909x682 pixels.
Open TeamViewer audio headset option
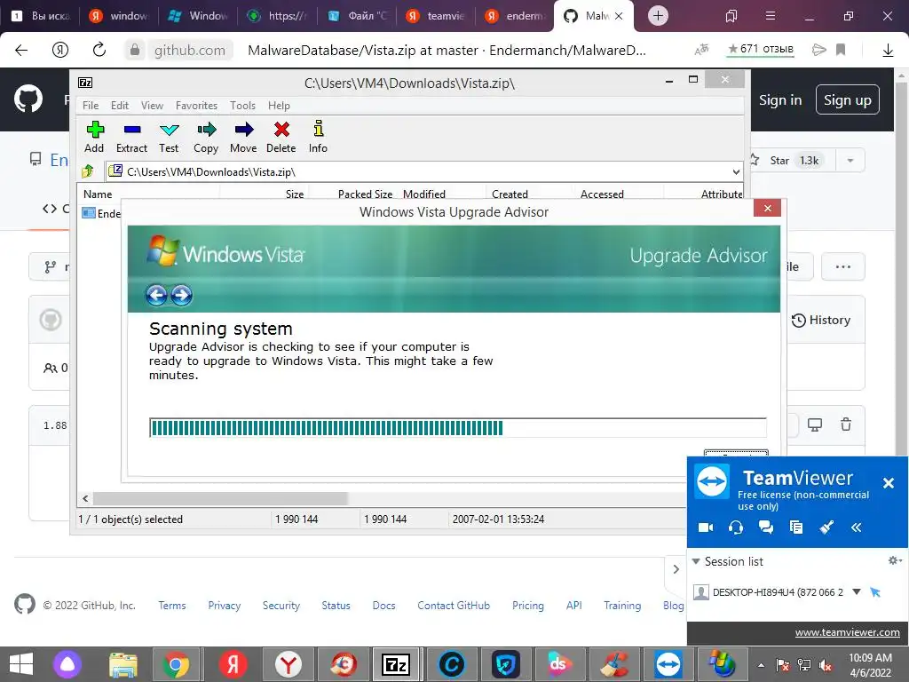click(x=736, y=527)
